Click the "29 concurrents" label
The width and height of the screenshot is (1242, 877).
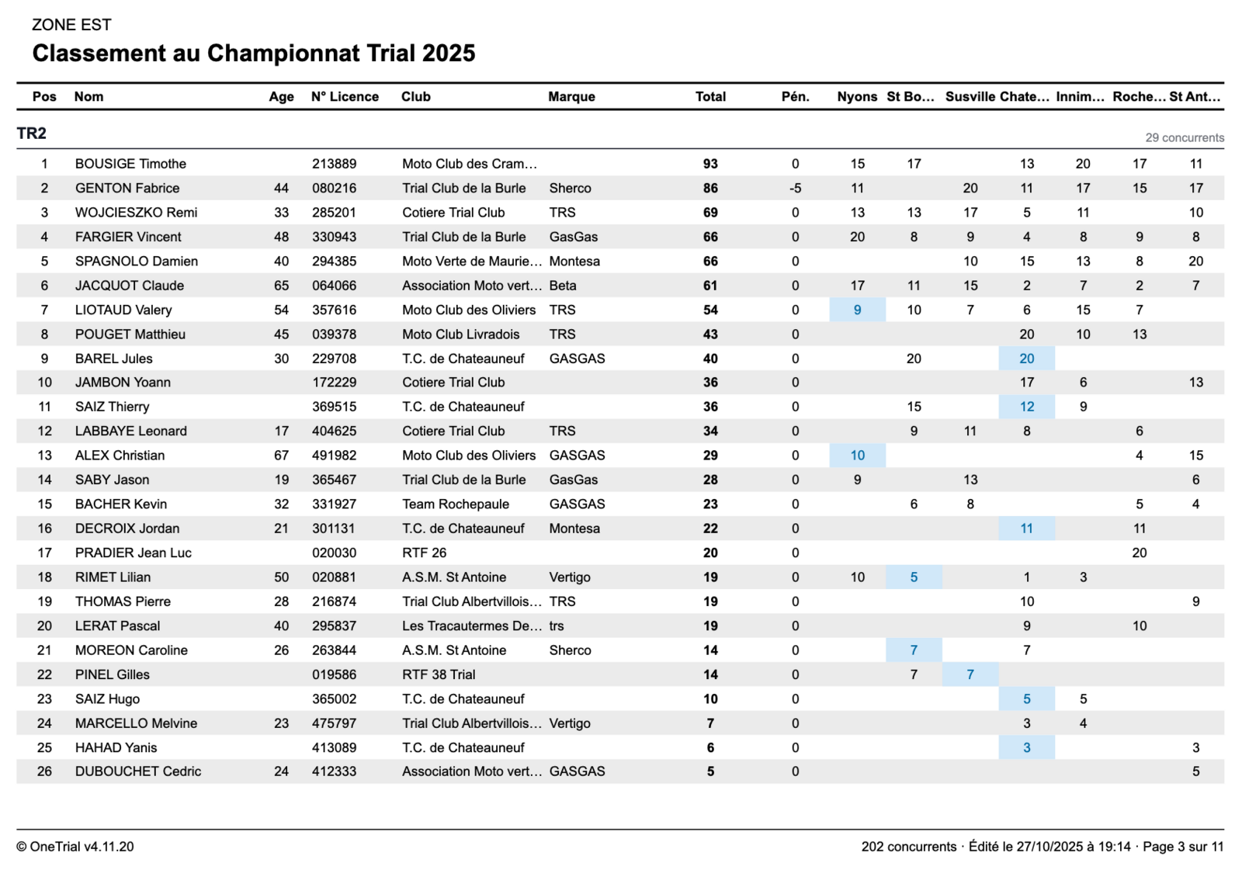tap(1185, 137)
